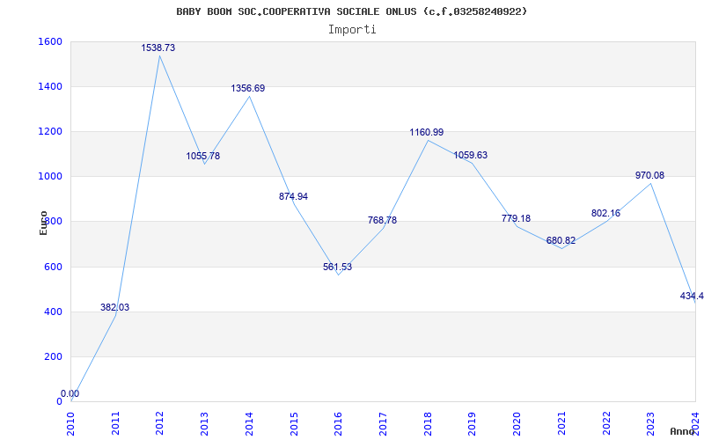The image size is (704, 440).
Task: Click the 2017 x-axis tick label
Action: (x=383, y=423)
